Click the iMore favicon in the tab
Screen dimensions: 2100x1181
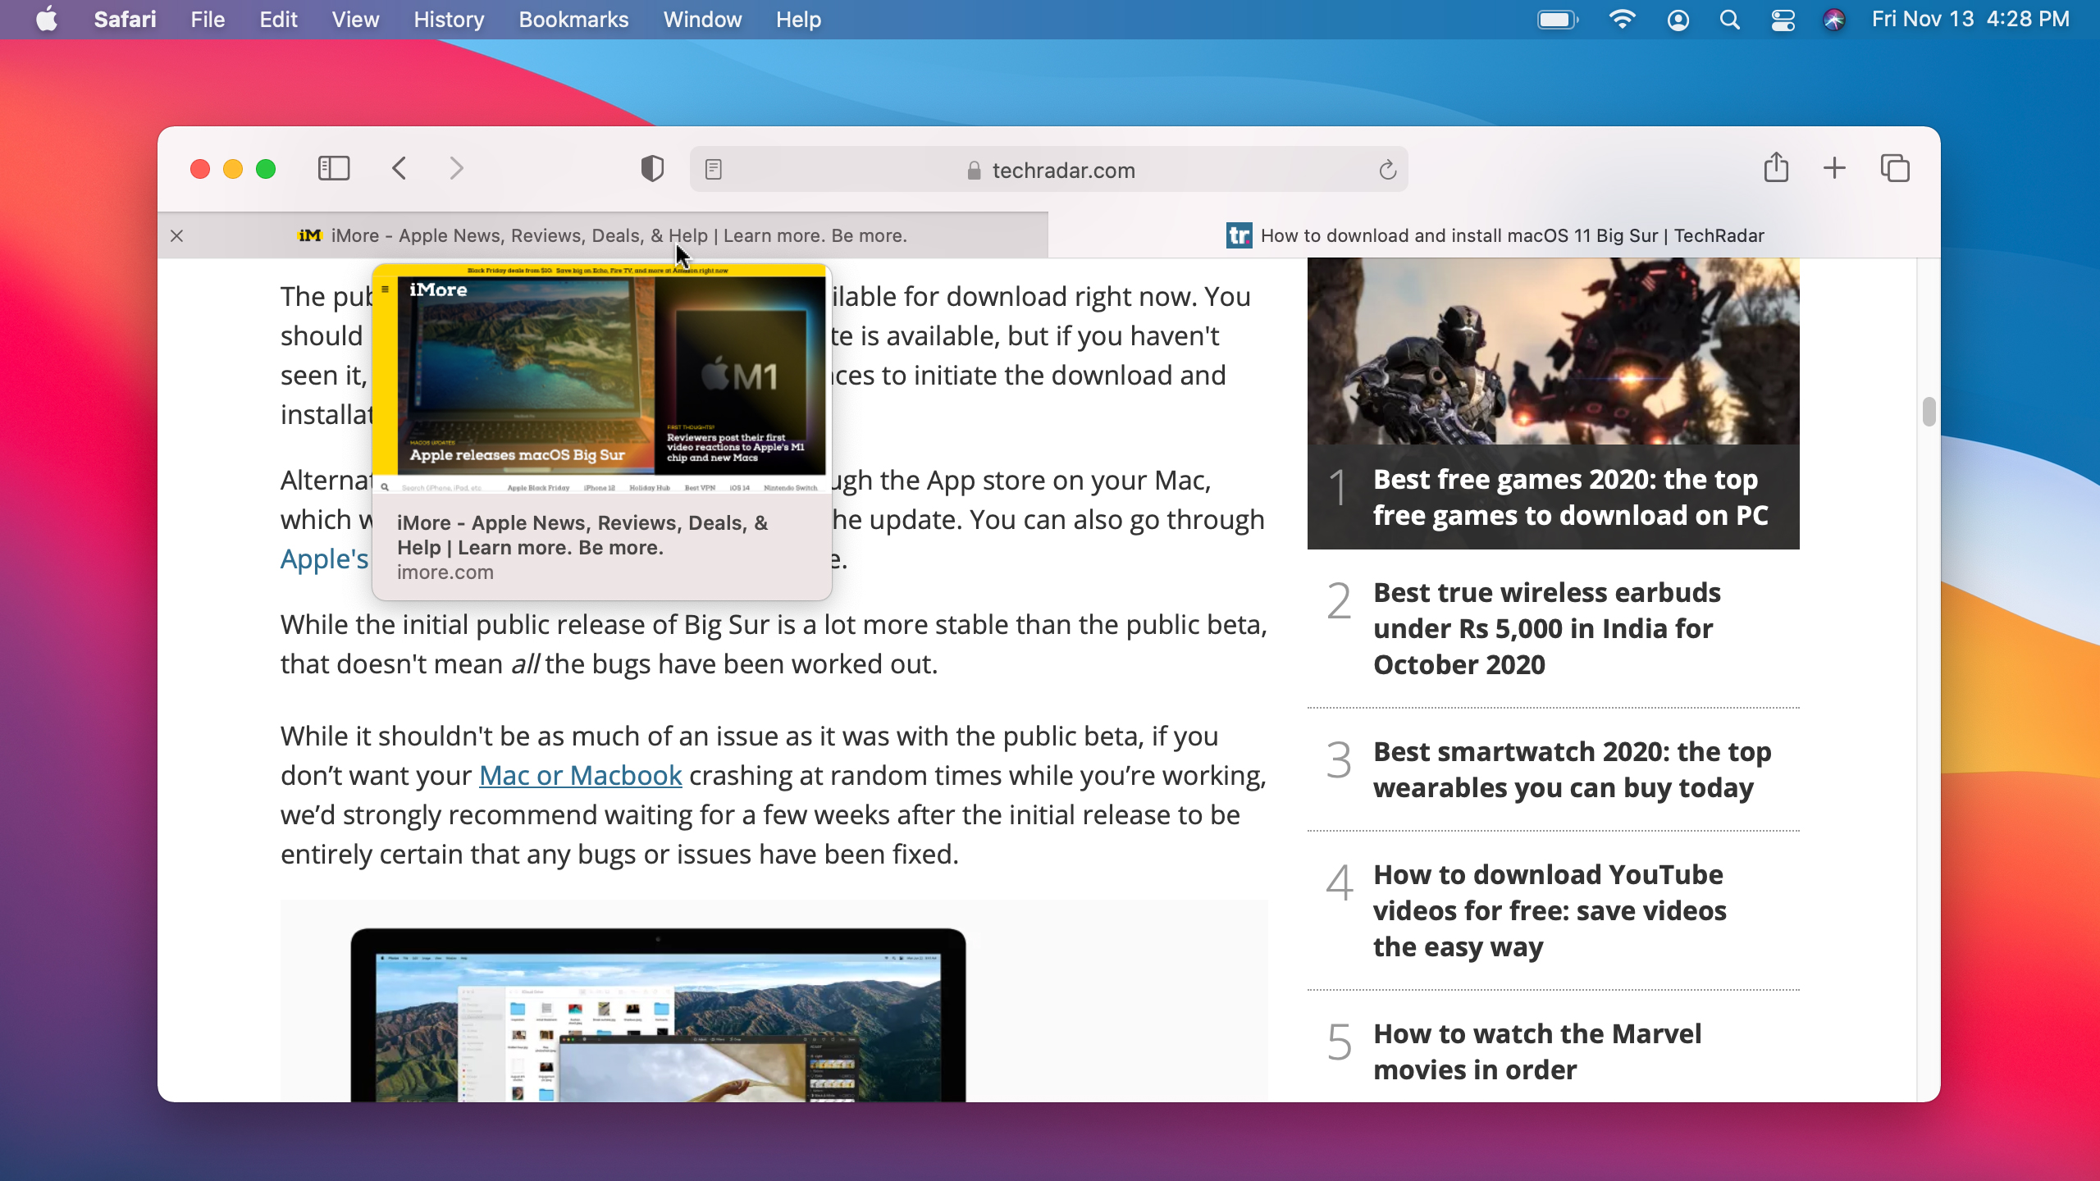309,235
